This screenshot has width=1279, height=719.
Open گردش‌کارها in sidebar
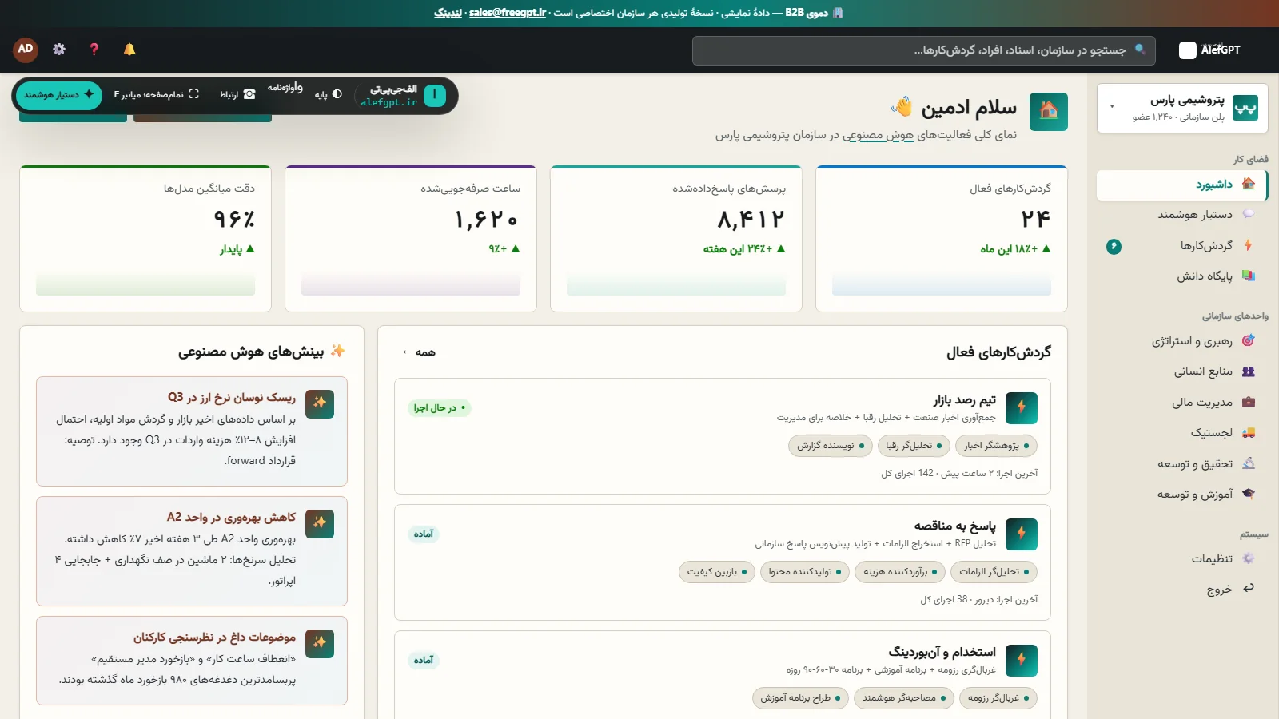[x=1181, y=246]
